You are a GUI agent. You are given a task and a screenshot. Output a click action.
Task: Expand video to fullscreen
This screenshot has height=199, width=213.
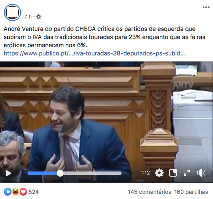tap(187, 173)
